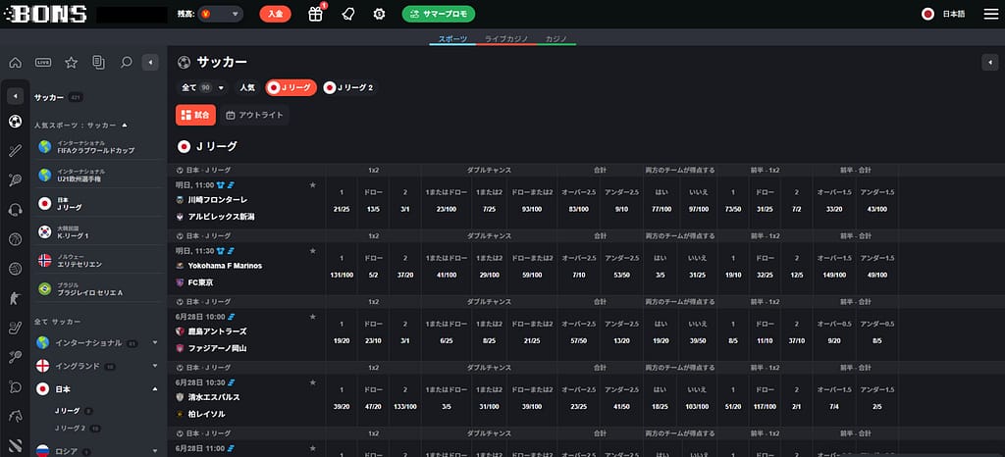Open the サマープロモ promotion button
The height and width of the screenshot is (457, 1005).
tap(439, 14)
